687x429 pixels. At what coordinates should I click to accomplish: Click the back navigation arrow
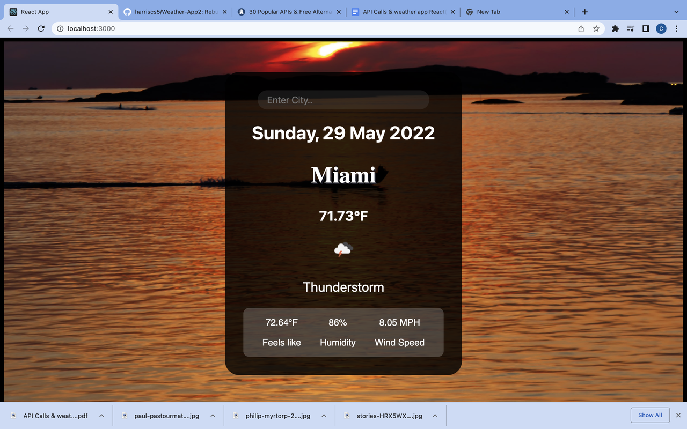tap(10, 28)
